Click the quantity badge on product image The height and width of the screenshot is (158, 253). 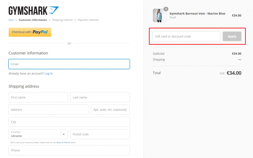click(x=166, y=9)
